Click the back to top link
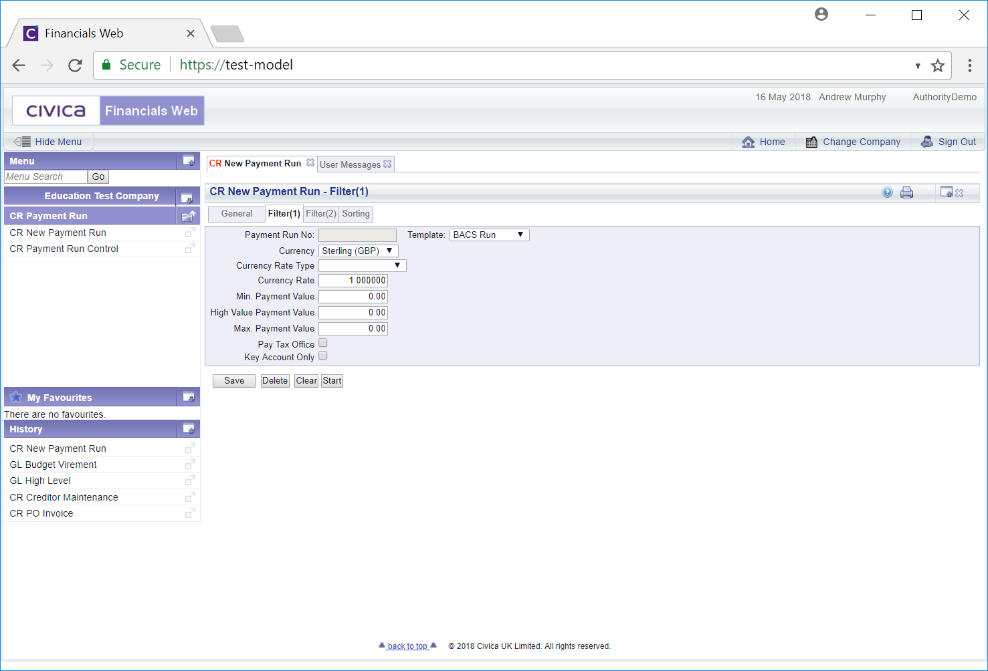 point(407,646)
